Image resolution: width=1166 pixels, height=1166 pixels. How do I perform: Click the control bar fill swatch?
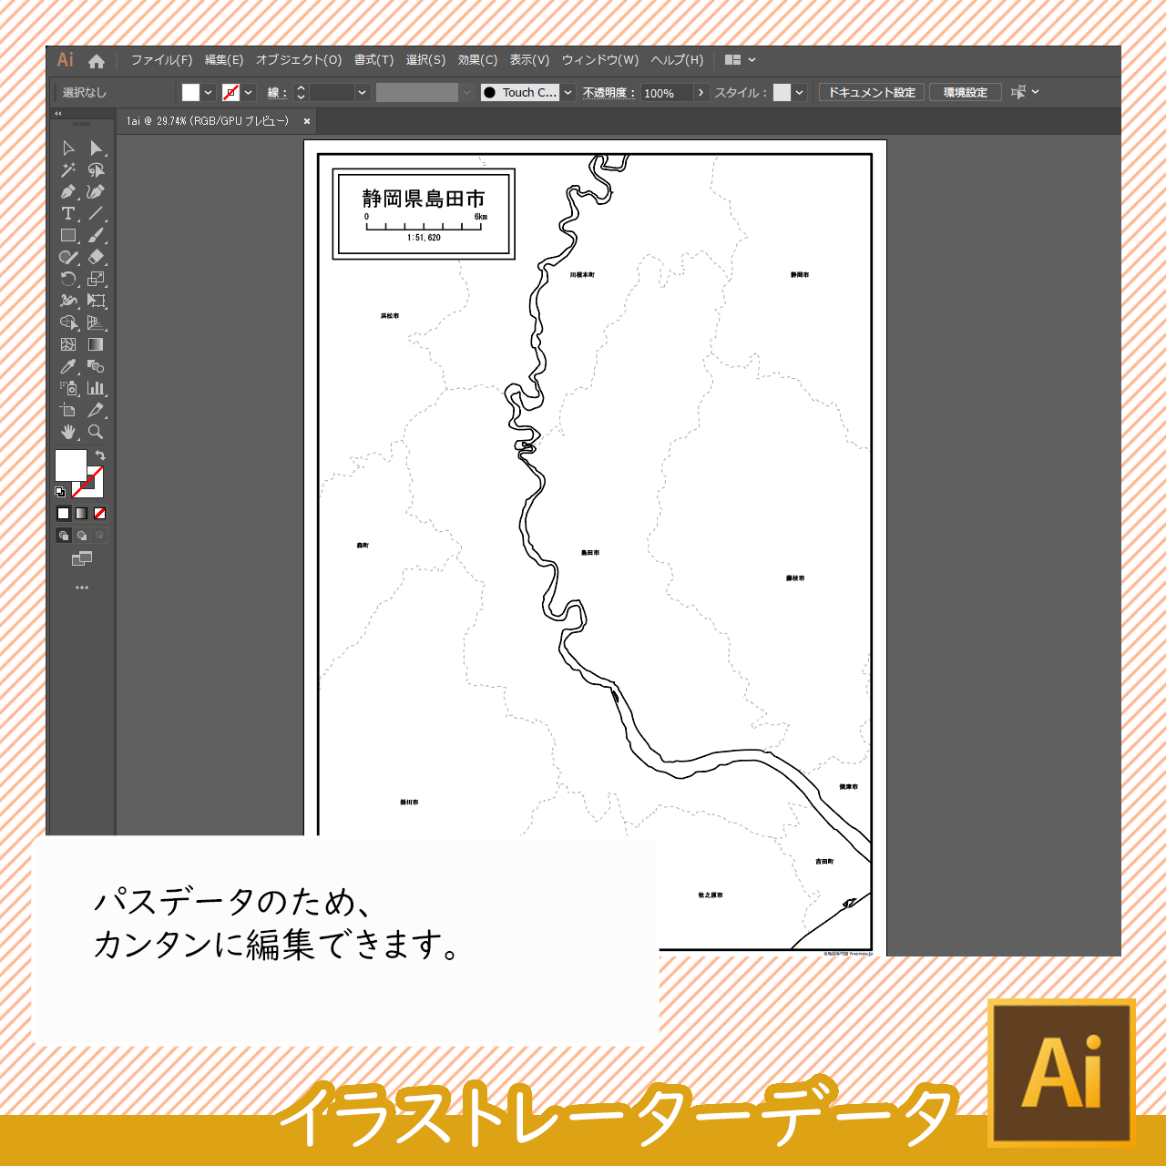pos(190,92)
